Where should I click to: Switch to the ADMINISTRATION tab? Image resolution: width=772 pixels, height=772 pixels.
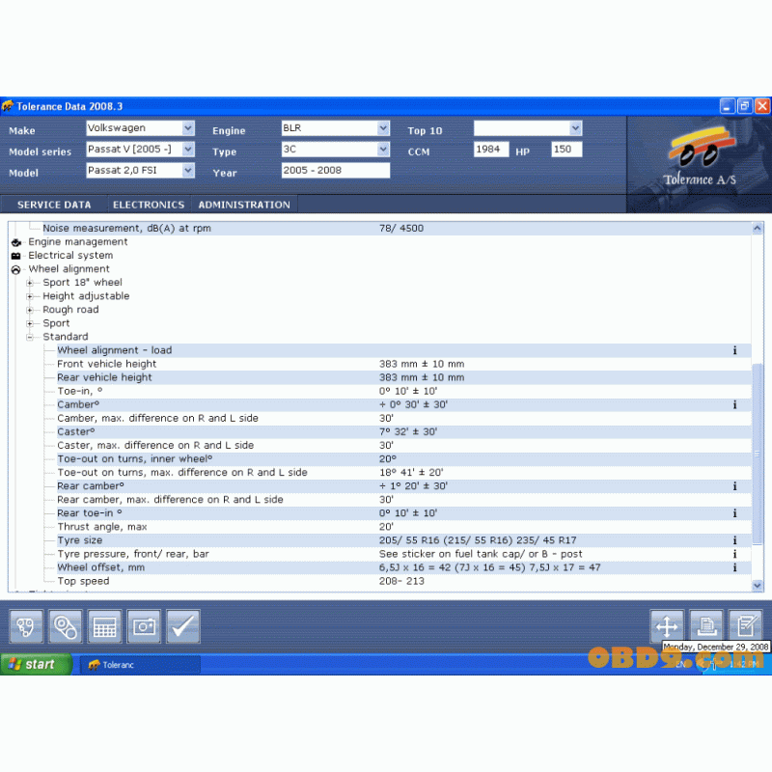tap(244, 205)
